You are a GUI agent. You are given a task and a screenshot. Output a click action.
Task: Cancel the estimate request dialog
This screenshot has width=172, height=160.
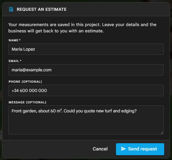tap(100, 149)
